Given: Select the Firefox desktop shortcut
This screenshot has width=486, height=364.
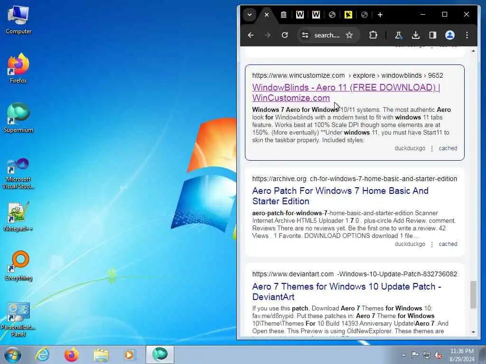Looking at the screenshot, I should coord(19,68).
